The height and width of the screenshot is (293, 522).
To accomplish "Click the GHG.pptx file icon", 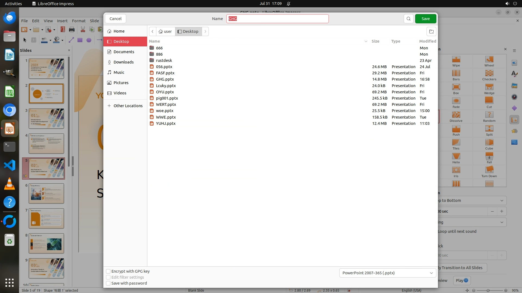I will [152, 79].
